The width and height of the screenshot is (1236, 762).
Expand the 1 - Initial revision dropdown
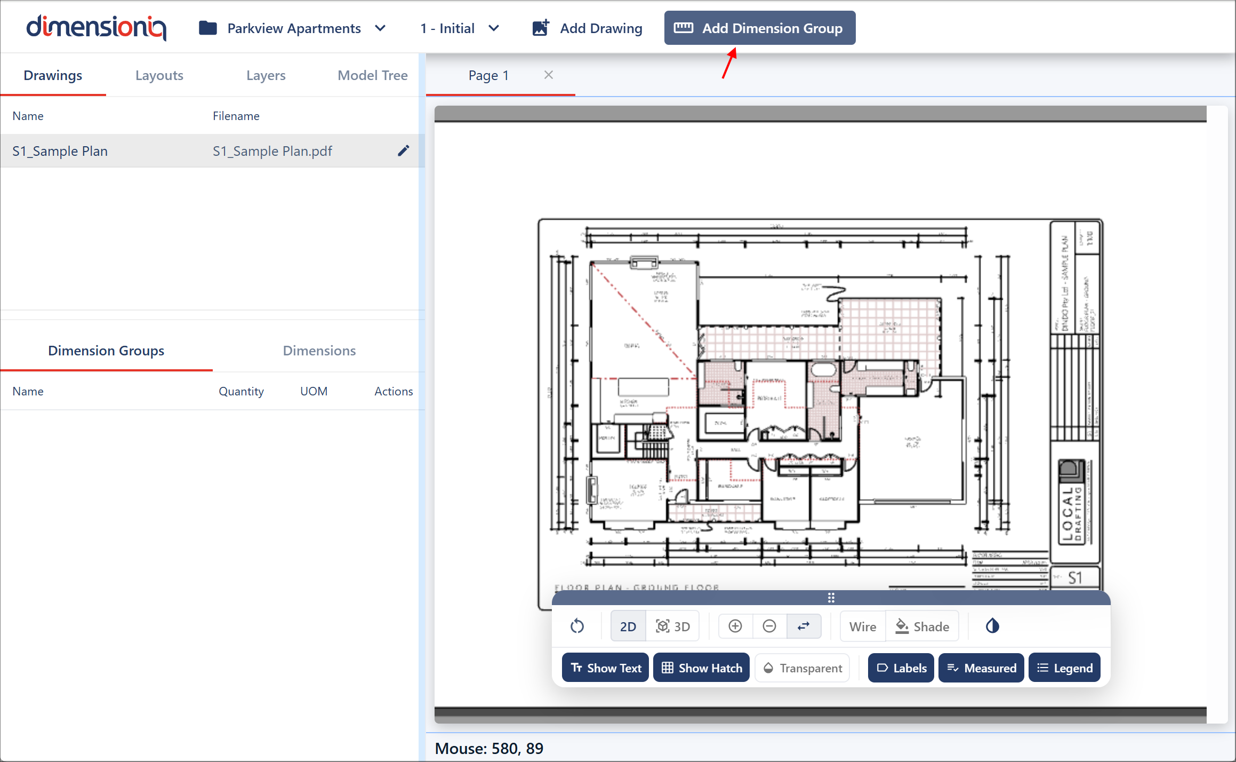click(x=459, y=28)
